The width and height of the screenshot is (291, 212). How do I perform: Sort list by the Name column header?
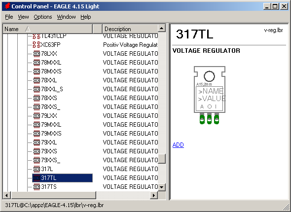[48, 29]
